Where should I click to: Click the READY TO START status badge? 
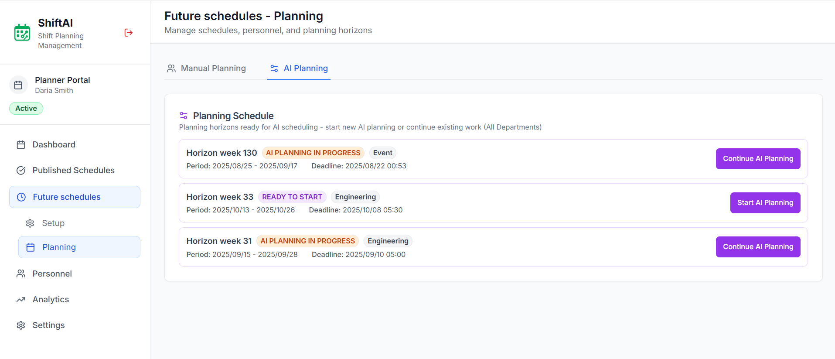click(292, 197)
